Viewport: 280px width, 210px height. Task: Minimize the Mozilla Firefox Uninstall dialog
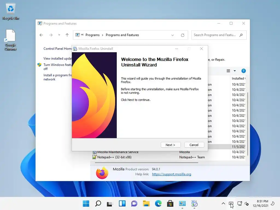click(177, 49)
